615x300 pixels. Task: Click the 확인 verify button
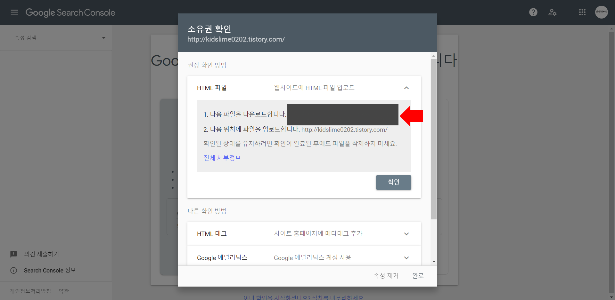coord(393,182)
